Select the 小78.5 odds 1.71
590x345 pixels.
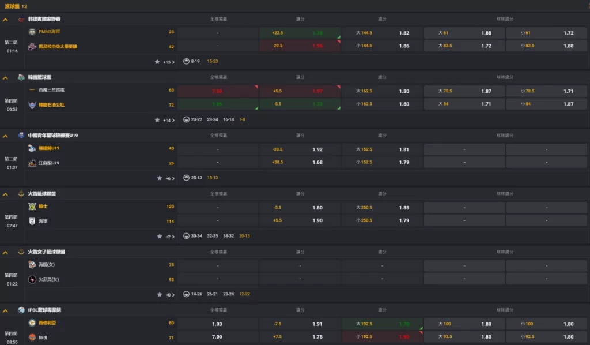(x=547, y=91)
